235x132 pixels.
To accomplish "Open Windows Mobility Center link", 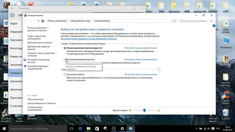I will [x=41, y=103].
